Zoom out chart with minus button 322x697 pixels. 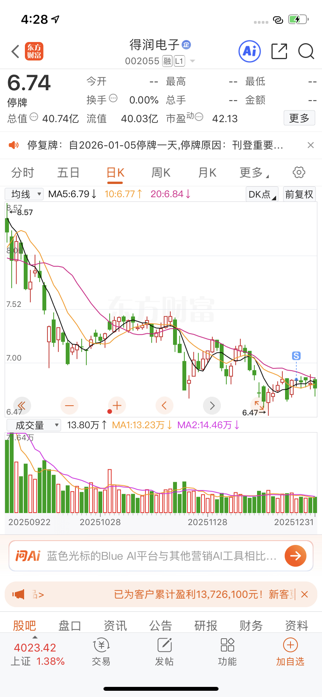tap(70, 406)
